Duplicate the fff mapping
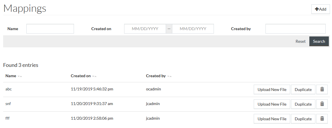332x128 pixels. coord(303,119)
